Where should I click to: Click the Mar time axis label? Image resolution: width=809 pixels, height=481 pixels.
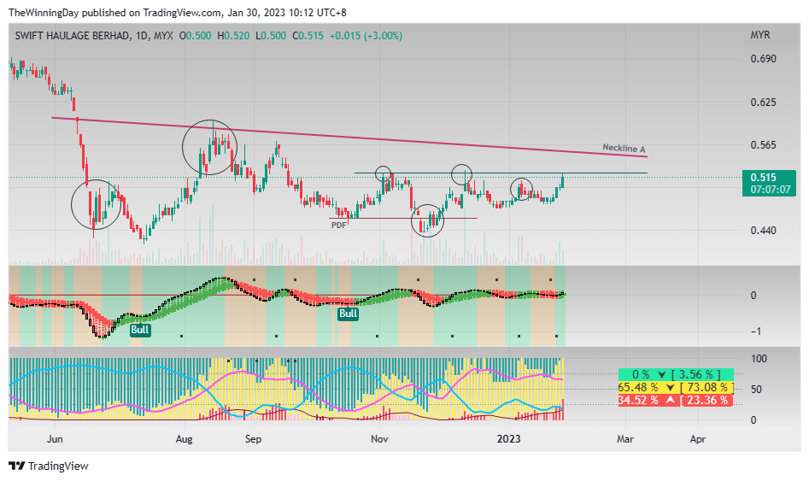625,439
